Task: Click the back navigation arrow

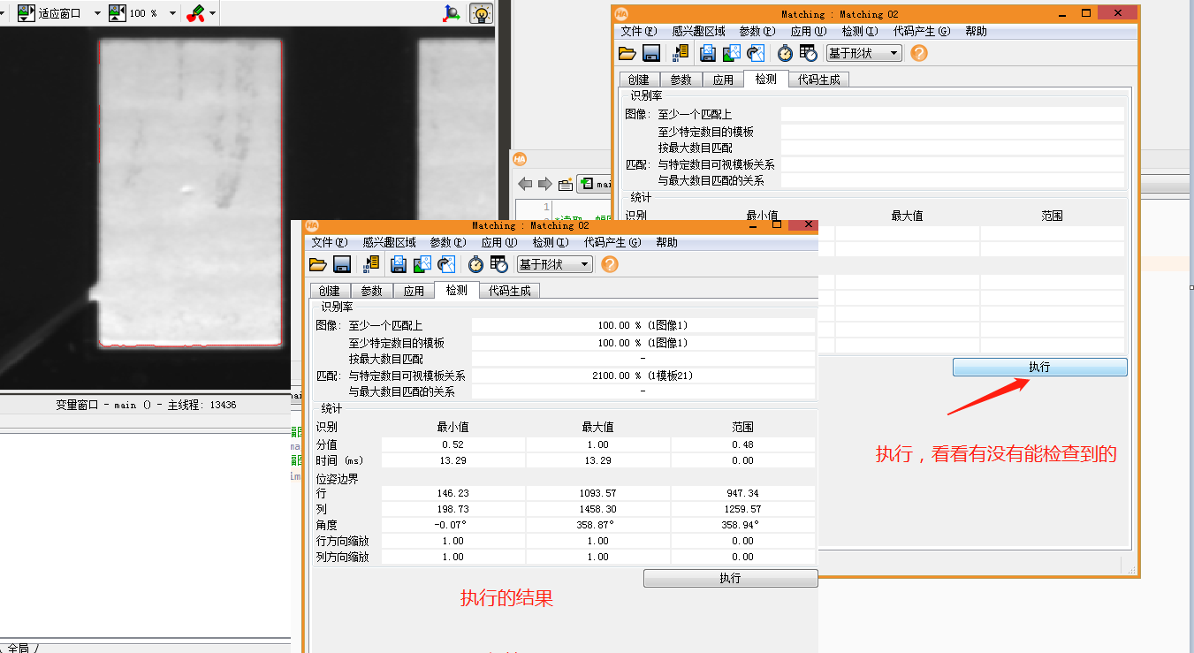Action: click(x=523, y=184)
